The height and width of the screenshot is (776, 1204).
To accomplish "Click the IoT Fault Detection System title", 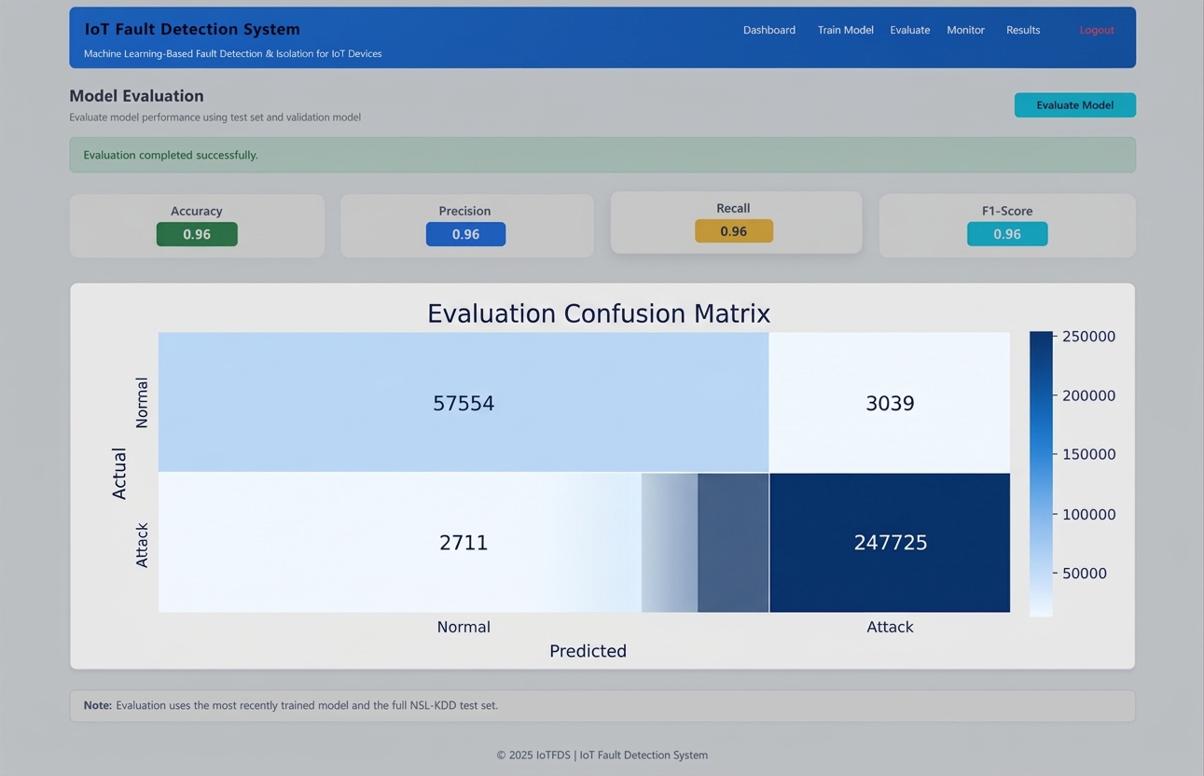I will point(192,29).
